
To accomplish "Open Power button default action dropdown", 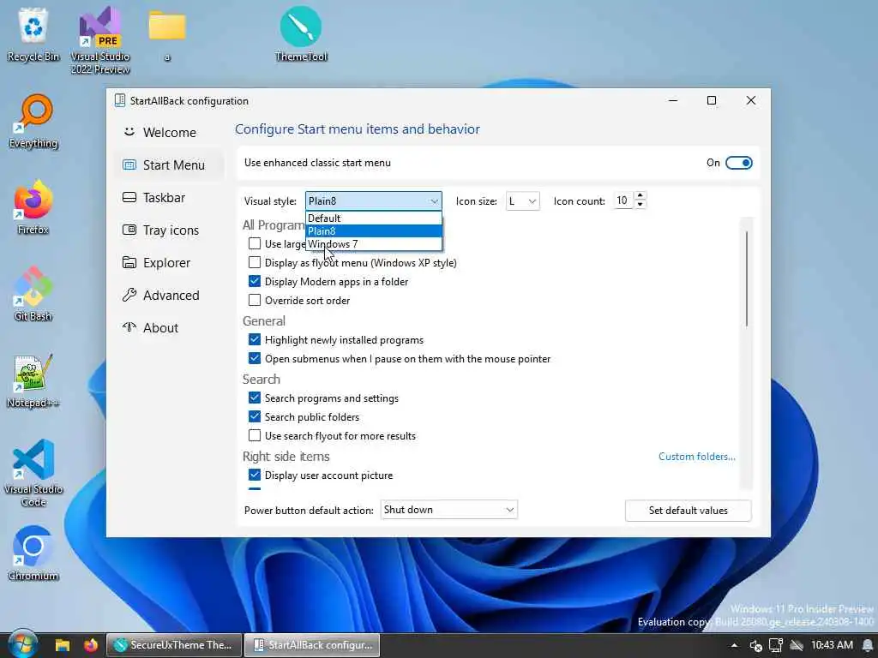I will 448,510.
